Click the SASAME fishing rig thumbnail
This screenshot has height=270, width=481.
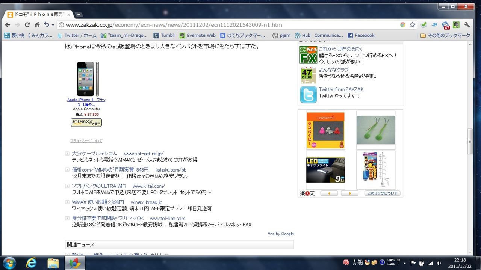coord(376,170)
